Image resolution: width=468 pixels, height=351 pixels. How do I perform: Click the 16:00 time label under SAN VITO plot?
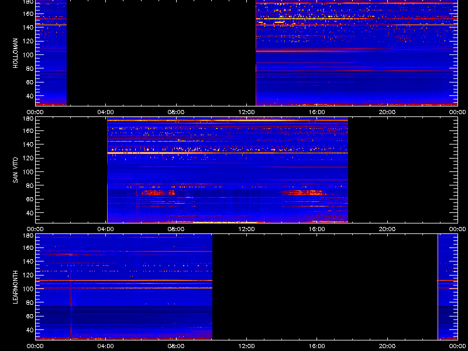tap(316, 229)
